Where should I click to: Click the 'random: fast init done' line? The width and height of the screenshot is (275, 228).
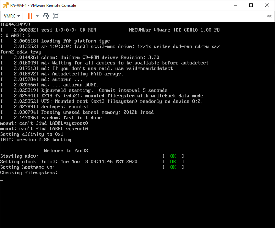click(x=51, y=118)
